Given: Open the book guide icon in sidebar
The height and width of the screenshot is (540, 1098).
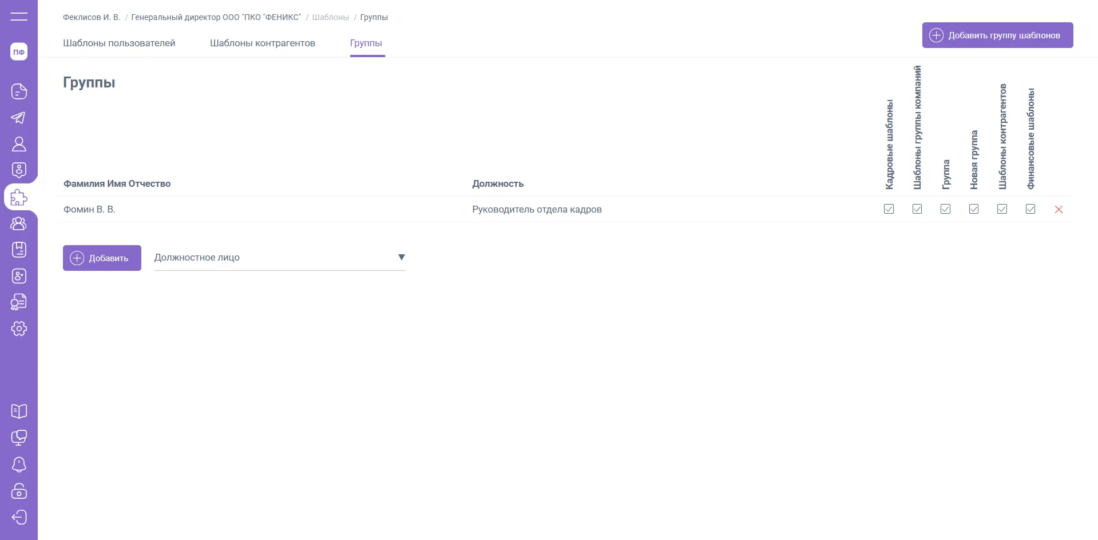Looking at the screenshot, I should coord(19,411).
